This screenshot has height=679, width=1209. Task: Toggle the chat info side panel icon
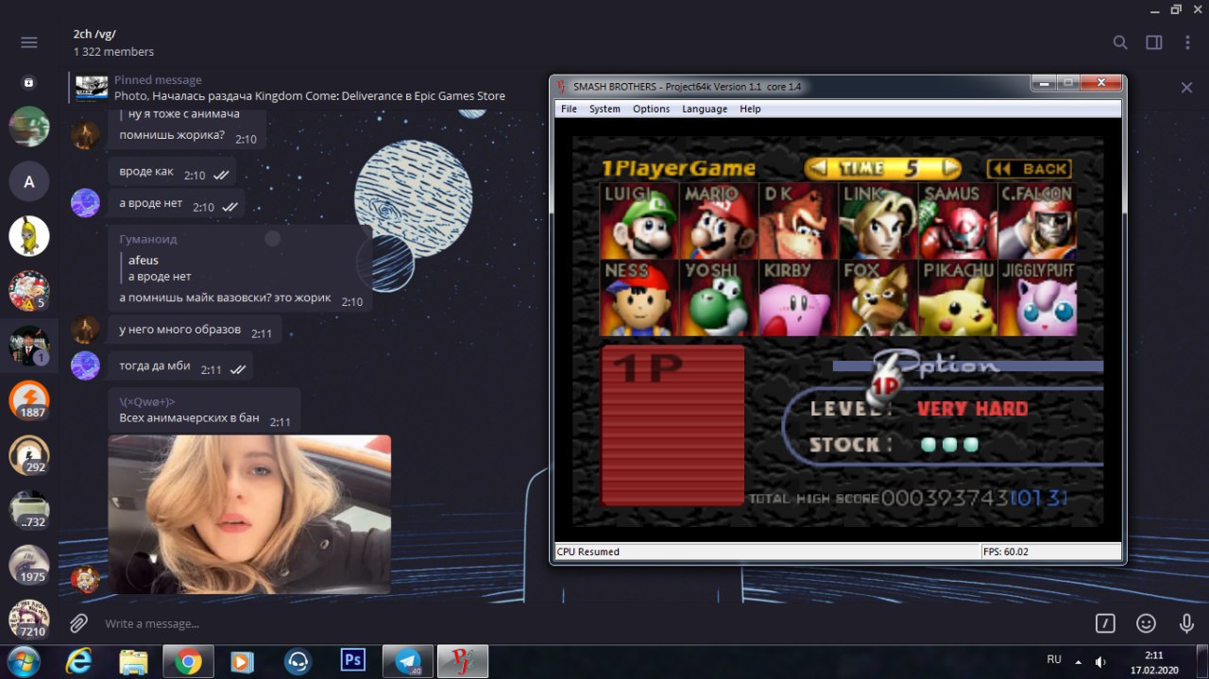(x=1154, y=42)
